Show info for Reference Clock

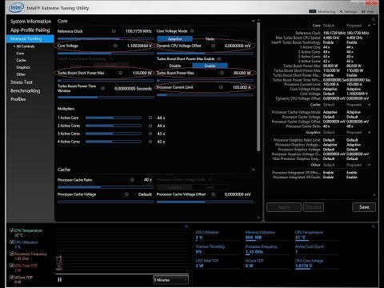(114, 31)
